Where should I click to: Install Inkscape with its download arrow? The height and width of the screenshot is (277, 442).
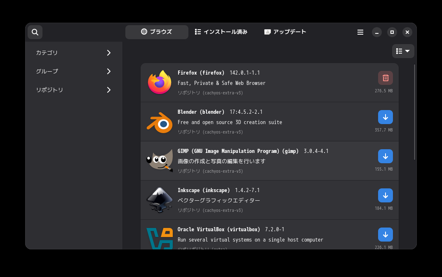386,195
